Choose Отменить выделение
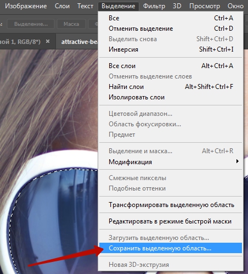This screenshot has width=248, height=274. [x=171, y=29]
